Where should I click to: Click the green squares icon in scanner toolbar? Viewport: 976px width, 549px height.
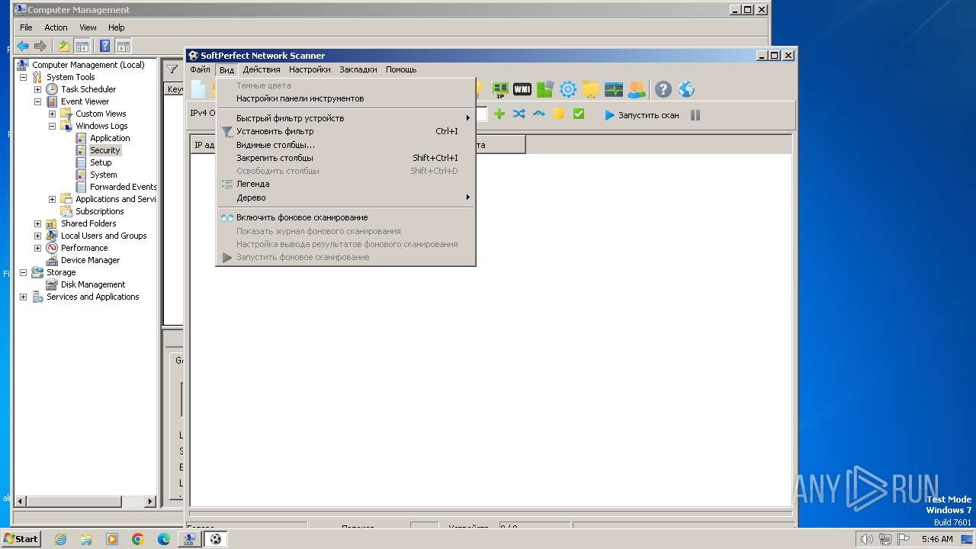[544, 90]
